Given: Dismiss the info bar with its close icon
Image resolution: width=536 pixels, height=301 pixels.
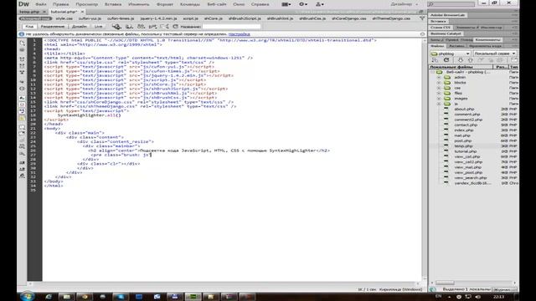Looking at the screenshot, I should [x=422, y=34].
